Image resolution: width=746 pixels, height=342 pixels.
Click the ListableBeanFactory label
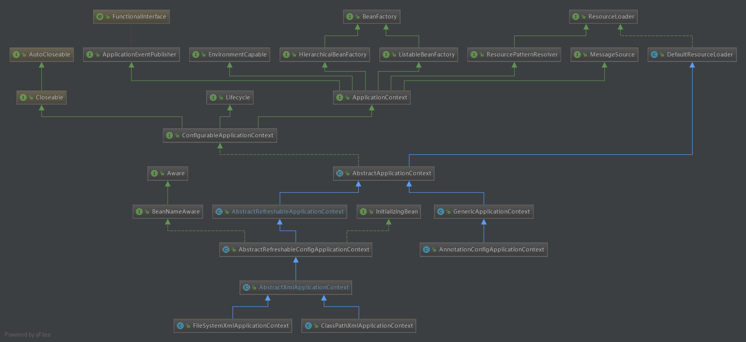(x=427, y=55)
